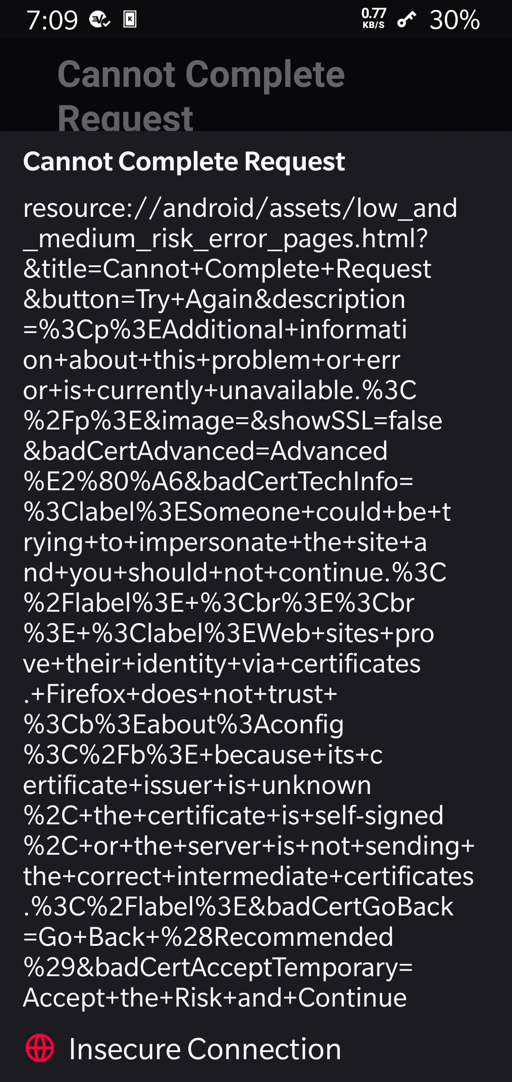Screen dimensions: 512x1082
Task: Tap the 7:09 clock in status bar
Action: [52, 20]
